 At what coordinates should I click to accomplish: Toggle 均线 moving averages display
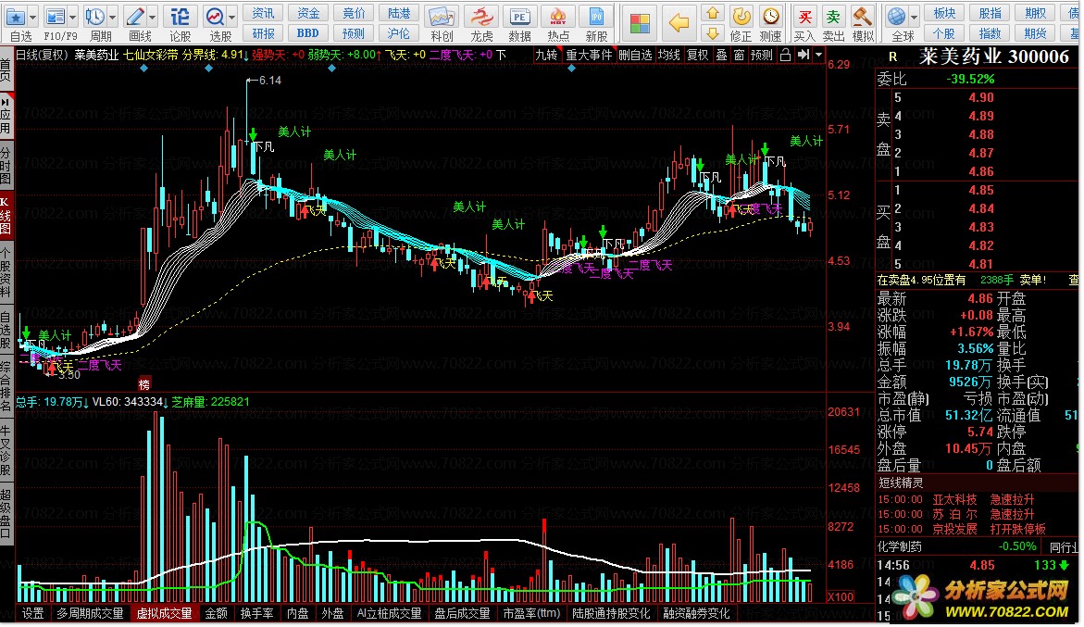669,55
